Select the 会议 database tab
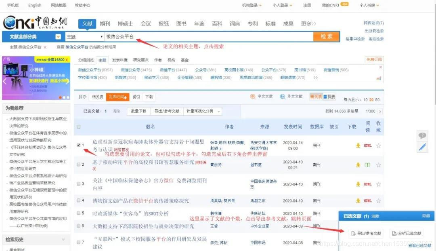The width and height of the screenshot is (436, 251). point(146,24)
